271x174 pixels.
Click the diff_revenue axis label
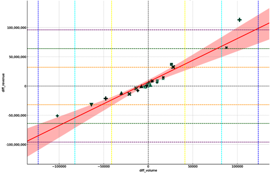[4, 82]
